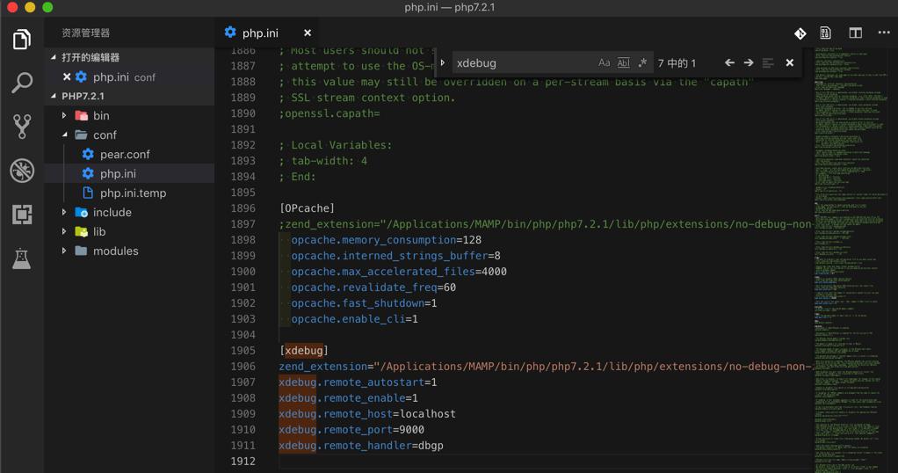Click the [xdebug] section header line
The width and height of the screenshot is (898, 473).
pos(303,350)
